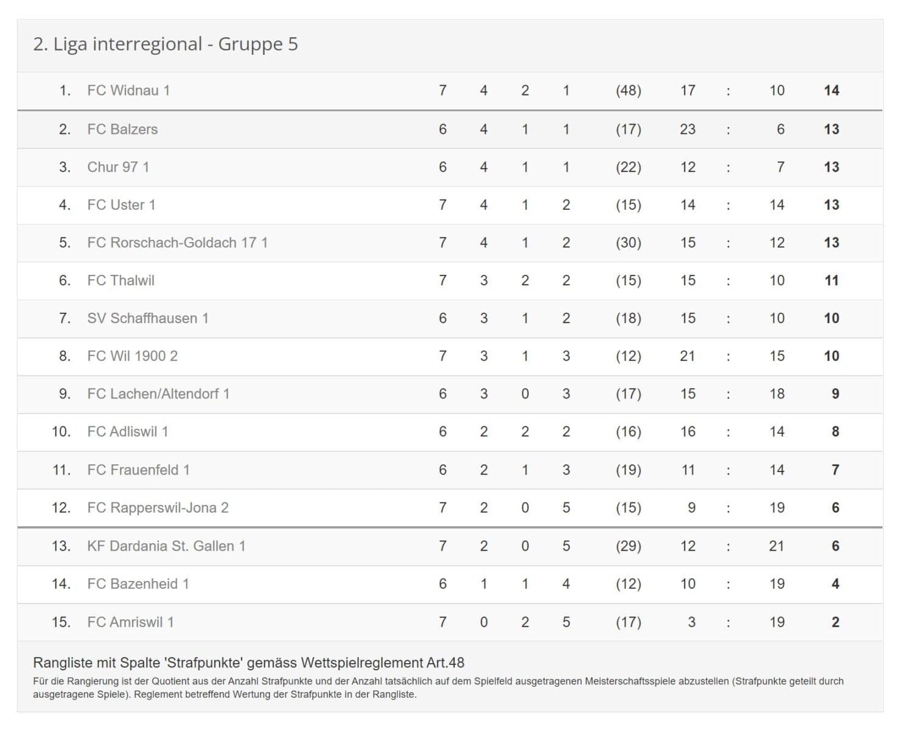The width and height of the screenshot is (900, 730).
Task: Click the '2. Liga interregional - Gruppe 5' heading
Action: coord(166,44)
